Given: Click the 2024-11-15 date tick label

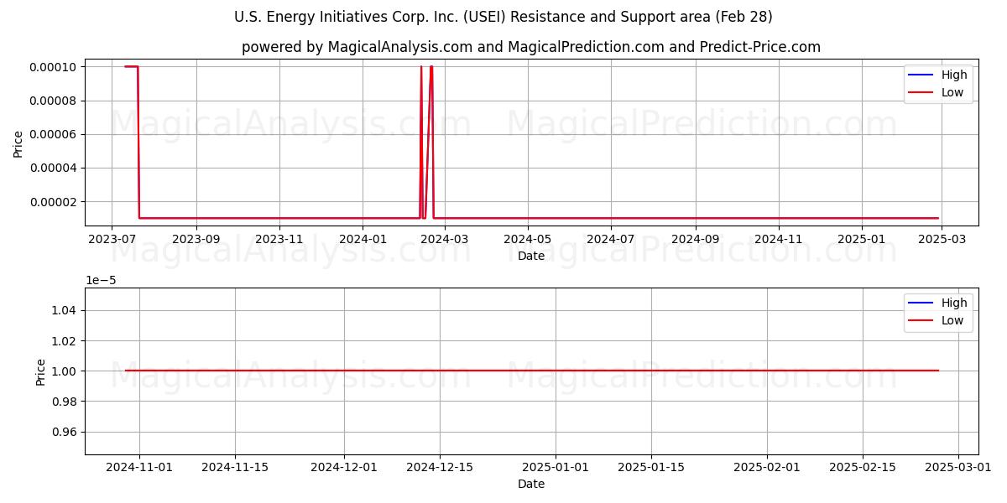Looking at the screenshot, I should tap(235, 467).
